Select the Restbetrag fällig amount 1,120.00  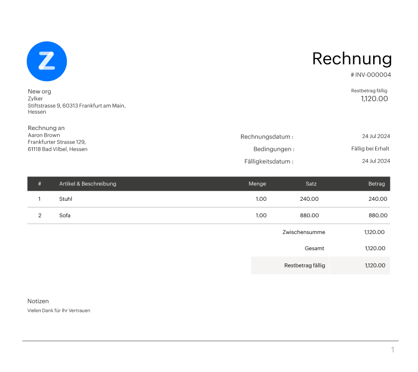[374, 98]
